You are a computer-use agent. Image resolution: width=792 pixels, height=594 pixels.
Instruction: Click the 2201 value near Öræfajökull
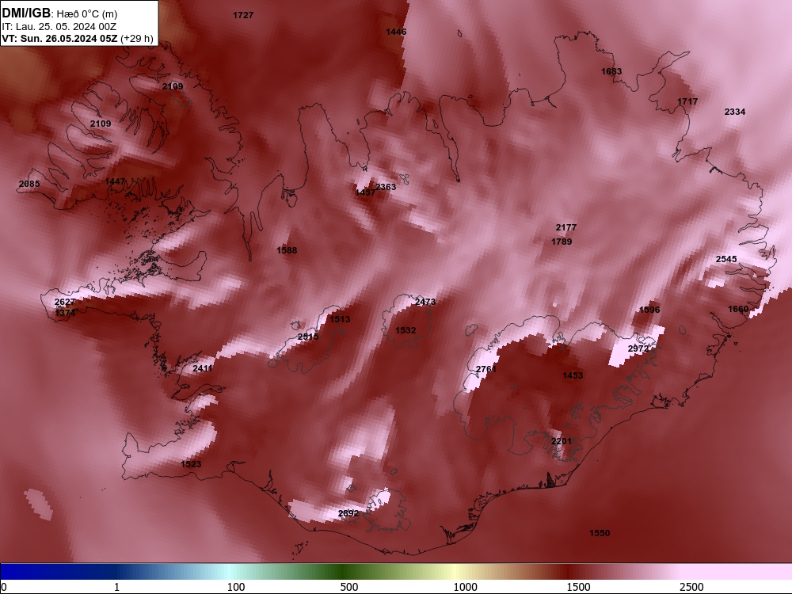(562, 441)
